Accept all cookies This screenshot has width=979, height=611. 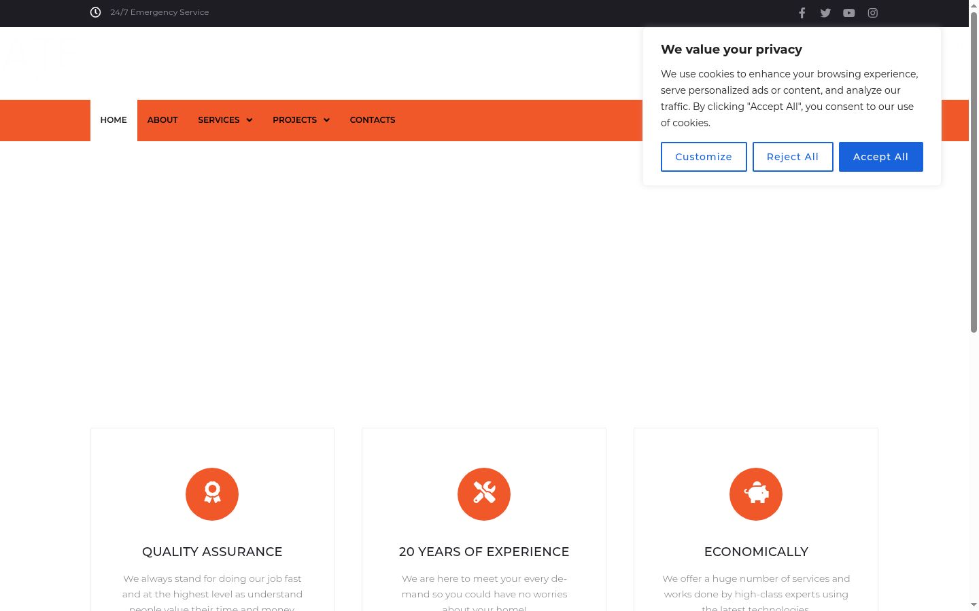pos(881,157)
